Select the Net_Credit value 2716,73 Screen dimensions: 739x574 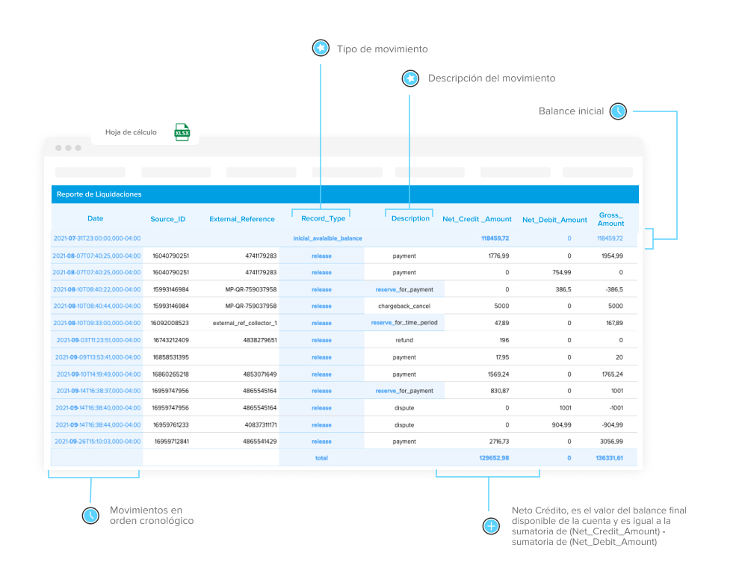click(499, 442)
